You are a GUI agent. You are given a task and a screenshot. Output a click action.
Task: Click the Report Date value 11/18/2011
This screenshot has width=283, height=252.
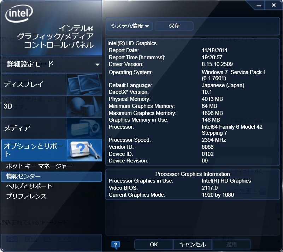click(x=214, y=50)
